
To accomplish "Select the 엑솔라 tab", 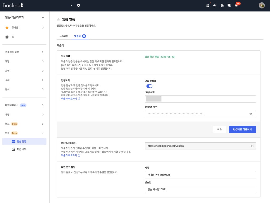I will coord(80,36).
